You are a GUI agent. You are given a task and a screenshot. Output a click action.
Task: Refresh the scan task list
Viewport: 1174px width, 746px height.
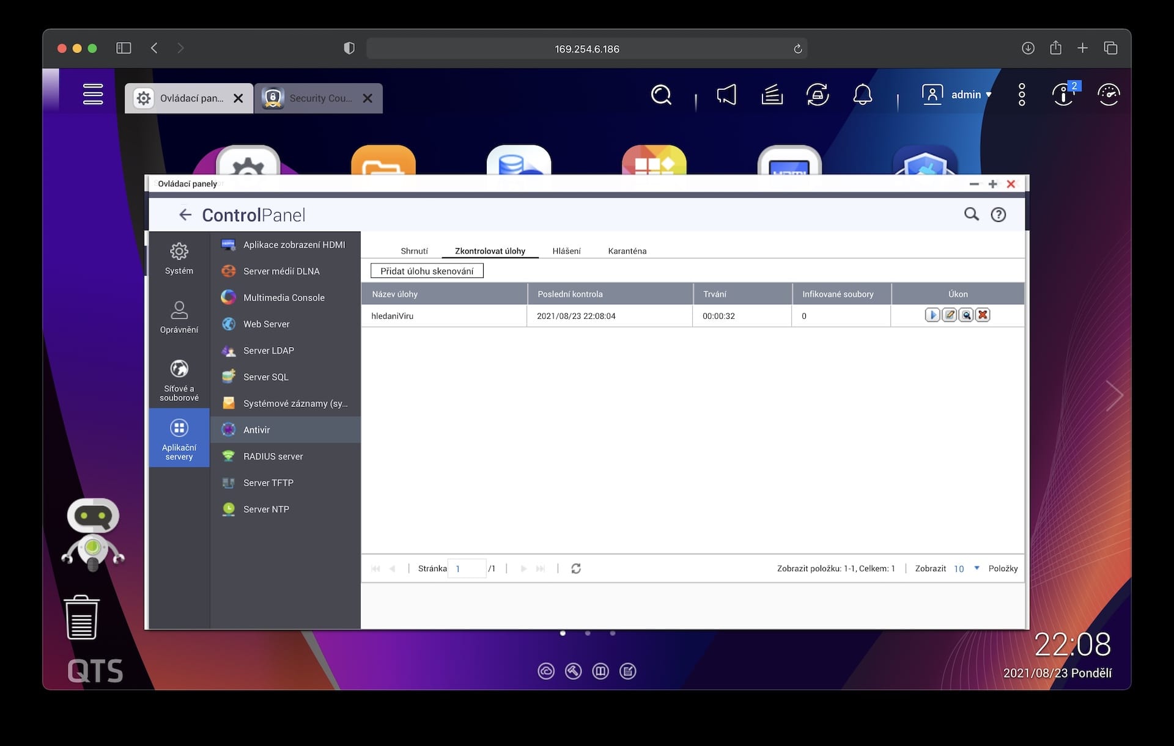[575, 568]
